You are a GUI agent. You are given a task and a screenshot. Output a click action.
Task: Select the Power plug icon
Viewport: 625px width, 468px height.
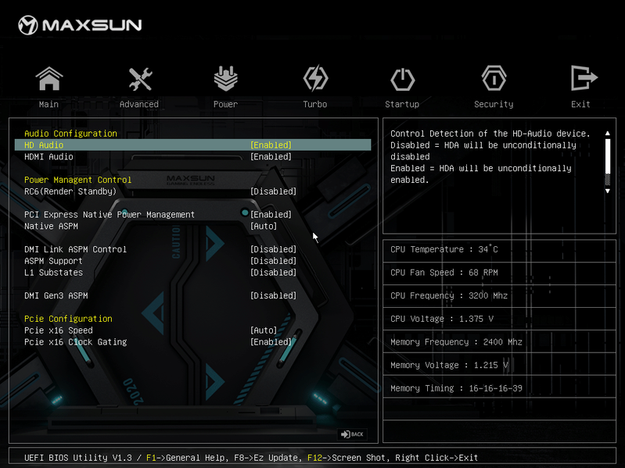point(225,78)
